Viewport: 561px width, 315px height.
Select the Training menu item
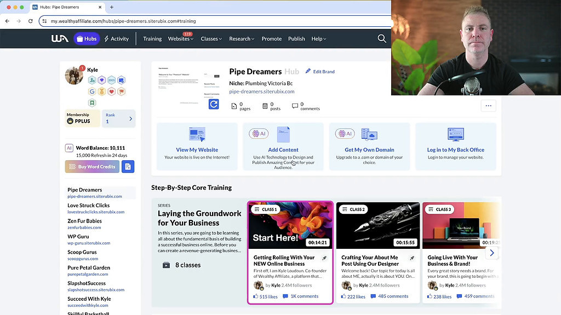point(152,39)
